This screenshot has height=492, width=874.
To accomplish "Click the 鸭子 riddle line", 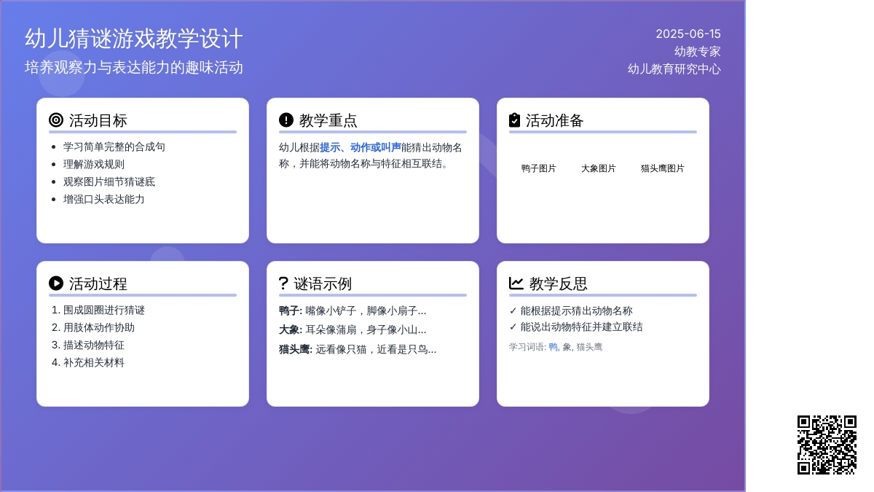I will 353,311.
